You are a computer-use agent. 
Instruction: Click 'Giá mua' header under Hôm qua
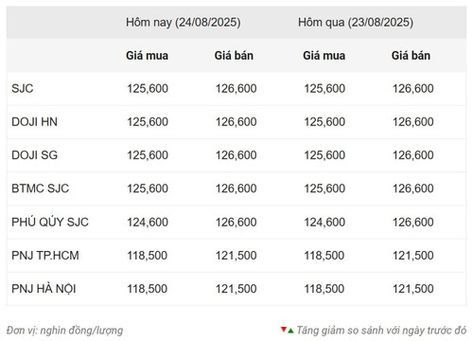click(x=324, y=56)
